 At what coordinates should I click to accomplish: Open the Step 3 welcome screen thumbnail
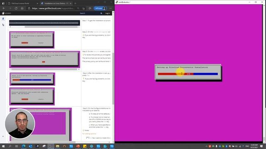coord(44,59)
